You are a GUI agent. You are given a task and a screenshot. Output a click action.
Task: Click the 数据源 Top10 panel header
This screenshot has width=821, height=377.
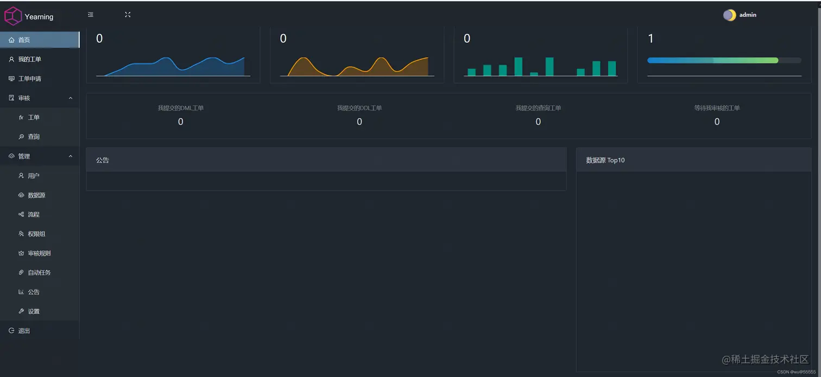tap(694, 160)
